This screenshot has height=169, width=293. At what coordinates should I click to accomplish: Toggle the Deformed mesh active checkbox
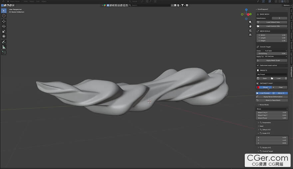coord(257,65)
